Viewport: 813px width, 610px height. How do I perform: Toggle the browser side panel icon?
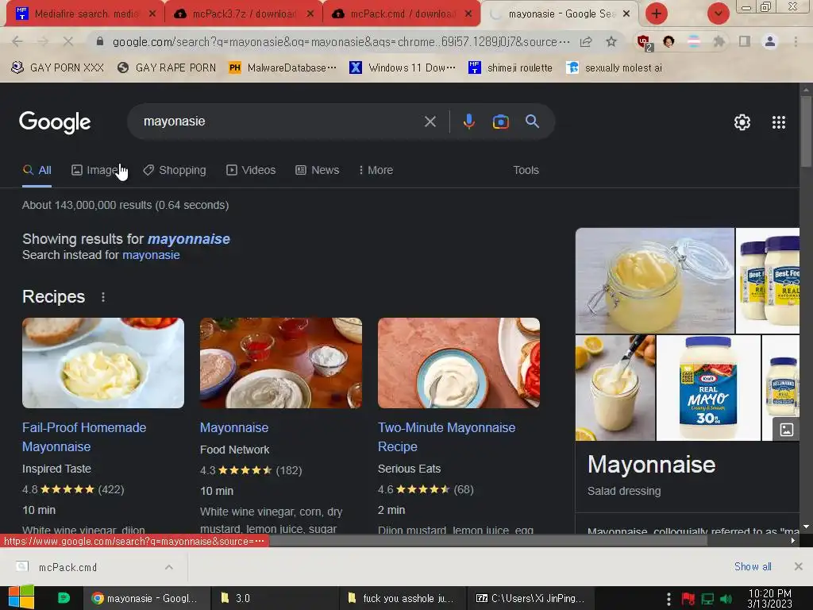[745, 41]
